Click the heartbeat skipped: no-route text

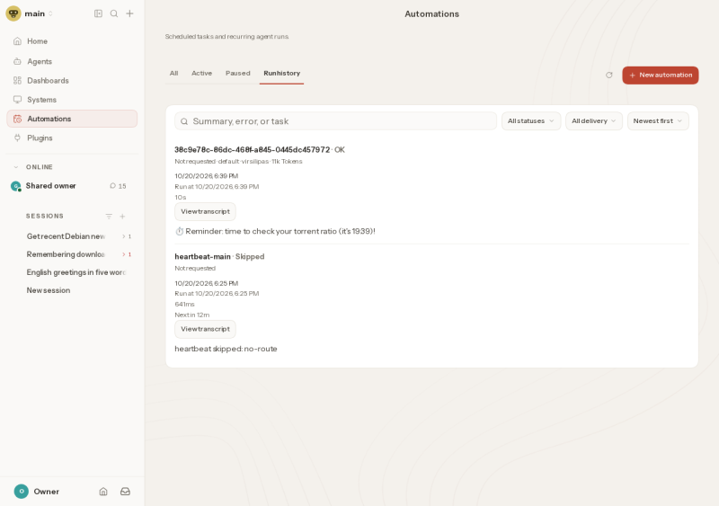(226, 349)
